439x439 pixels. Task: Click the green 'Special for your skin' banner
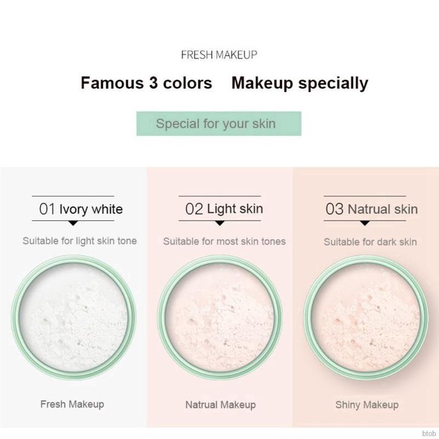[x=219, y=123]
